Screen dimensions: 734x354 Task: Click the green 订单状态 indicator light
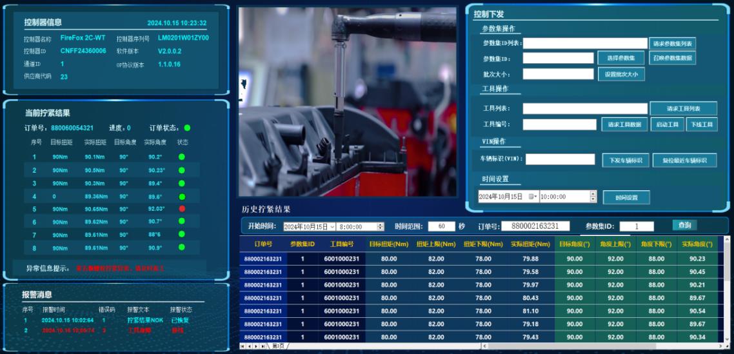tap(187, 128)
